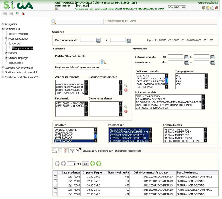Image resolution: width=222 pixels, height=199 pixels.
Task: Expand the Movimentazione tree node
Action: 6,38
